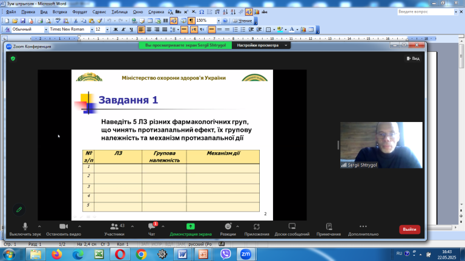Image resolution: width=465 pixels, height=261 pixels.
Task: Insert a table using the table icon
Action: [x=150, y=21]
